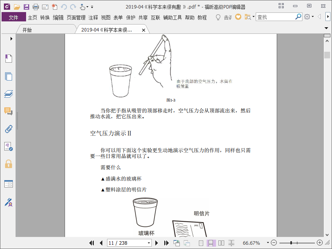Click the zoom slider handle
Screen dimensions: 332x249
(x=291, y=243)
